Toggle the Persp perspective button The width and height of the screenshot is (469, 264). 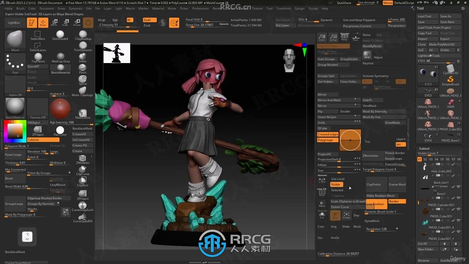[x=344, y=37]
